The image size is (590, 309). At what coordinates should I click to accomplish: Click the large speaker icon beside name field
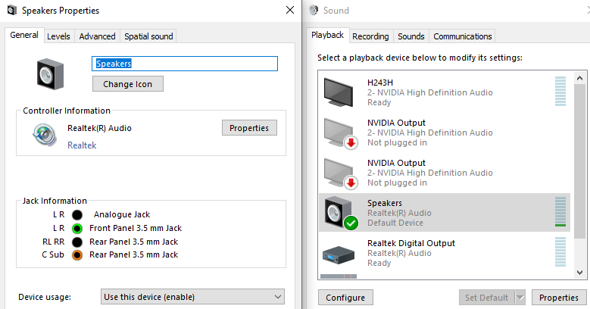[51, 73]
